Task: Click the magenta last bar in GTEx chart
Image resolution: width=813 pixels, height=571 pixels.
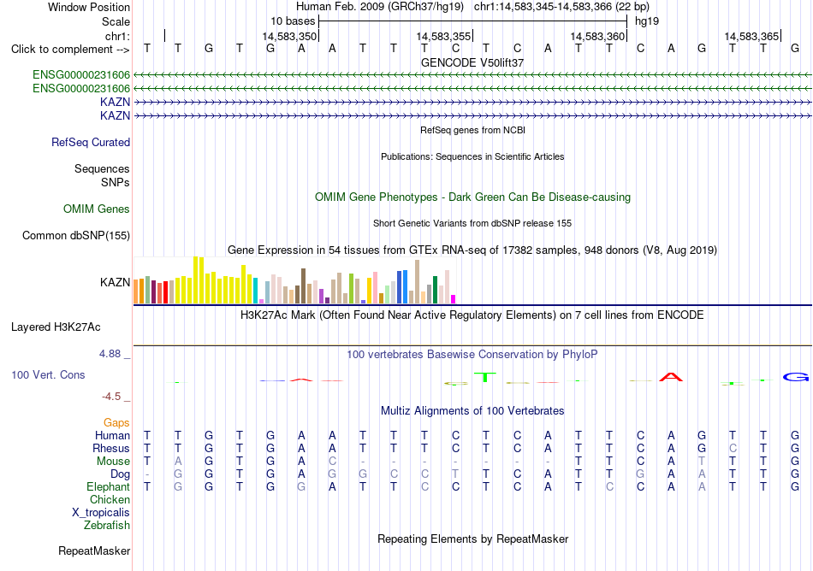Action: pyautogui.click(x=454, y=299)
